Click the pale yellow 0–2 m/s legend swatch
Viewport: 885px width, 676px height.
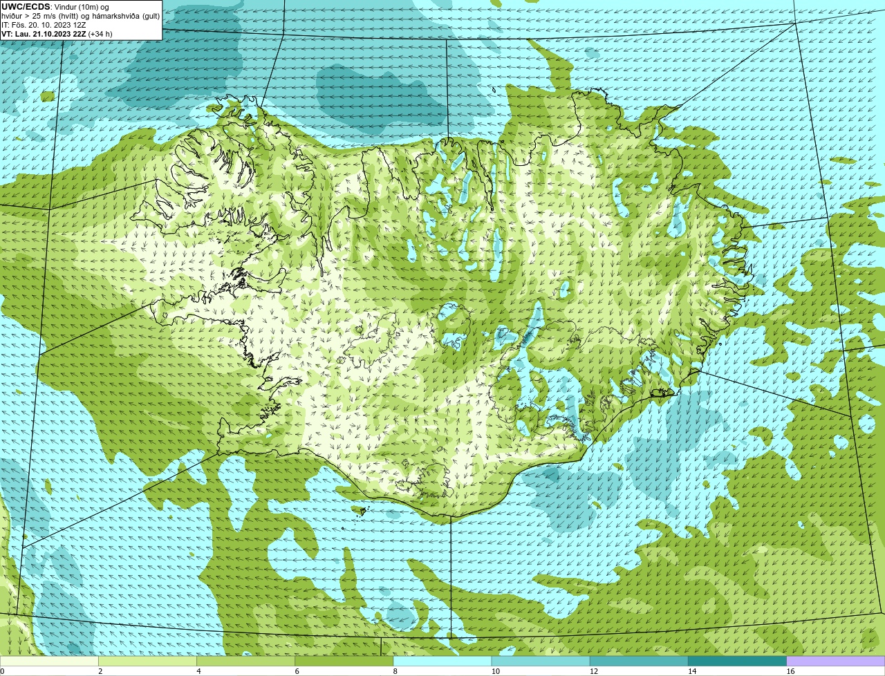click(49, 661)
